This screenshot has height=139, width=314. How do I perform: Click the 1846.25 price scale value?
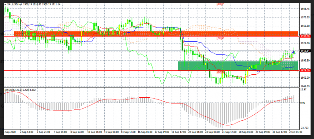coord(305,86)
